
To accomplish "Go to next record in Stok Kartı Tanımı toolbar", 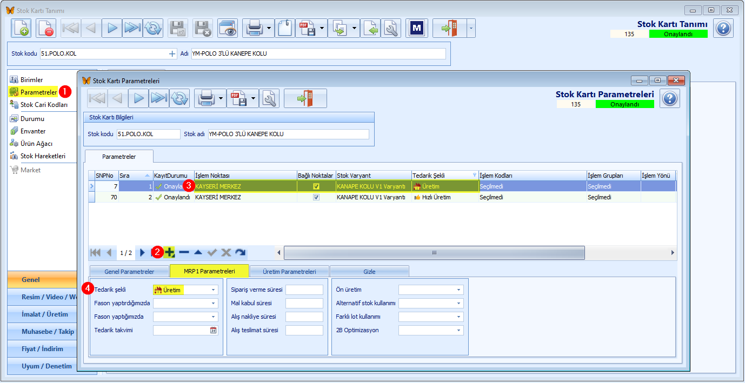I will click(111, 28).
